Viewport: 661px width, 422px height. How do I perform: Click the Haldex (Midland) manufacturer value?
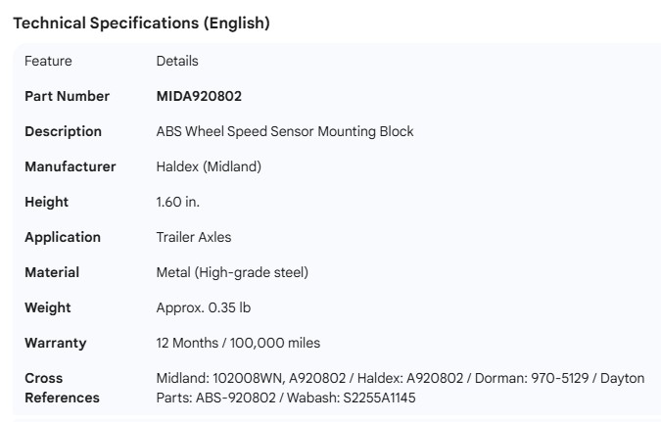point(209,166)
